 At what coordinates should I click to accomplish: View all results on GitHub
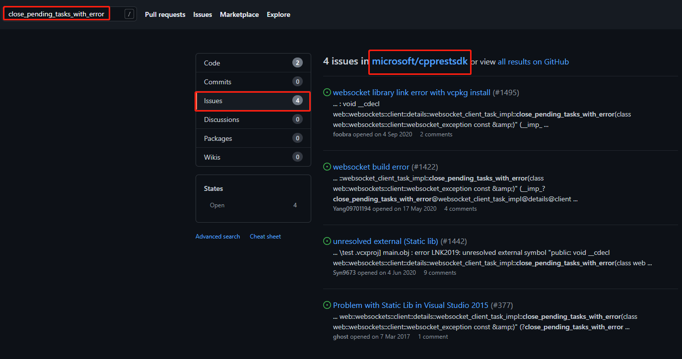(x=533, y=61)
